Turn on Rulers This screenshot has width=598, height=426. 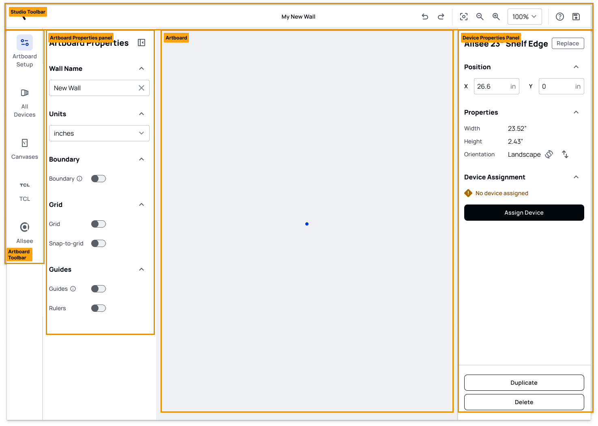[x=99, y=308]
